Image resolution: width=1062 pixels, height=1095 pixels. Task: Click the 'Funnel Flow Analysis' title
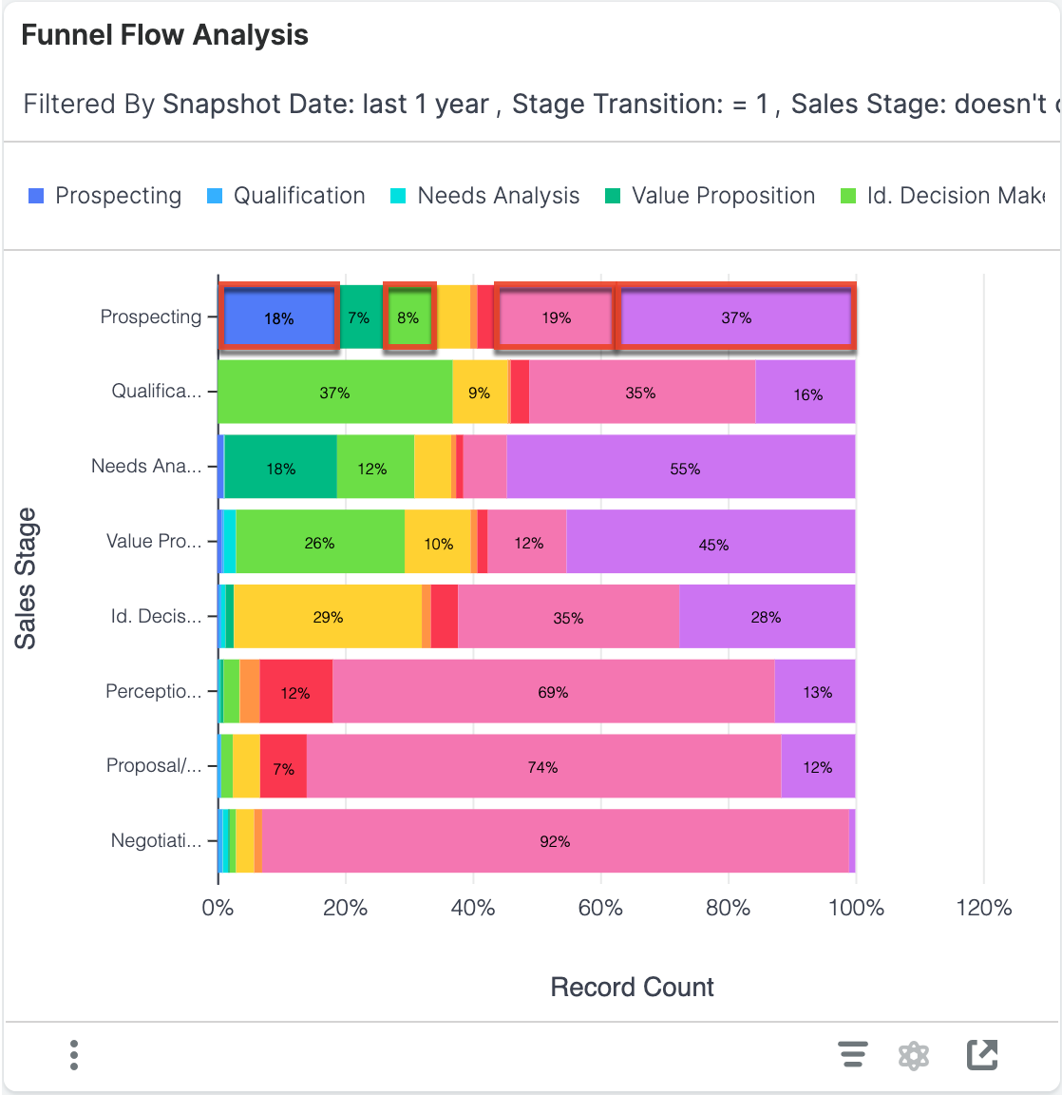tap(164, 34)
